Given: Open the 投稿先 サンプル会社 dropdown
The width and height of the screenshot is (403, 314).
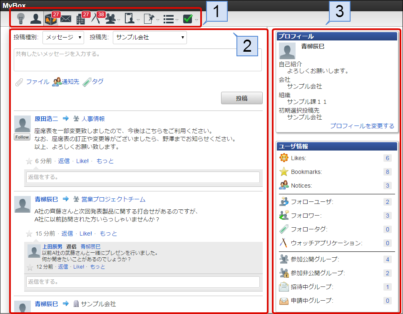Looking at the screenshot, I should 150,38.
